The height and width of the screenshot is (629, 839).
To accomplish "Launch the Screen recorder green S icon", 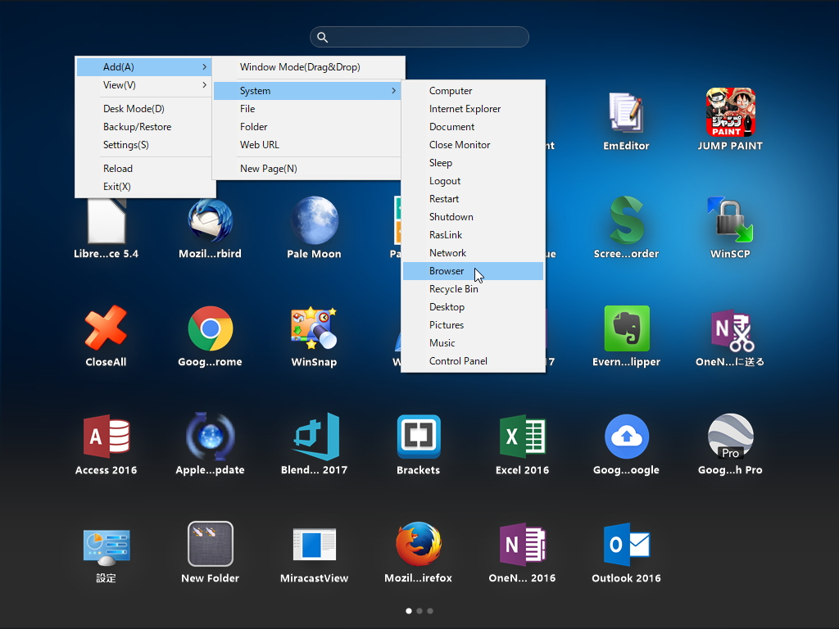I will click(x=626, y=220).
